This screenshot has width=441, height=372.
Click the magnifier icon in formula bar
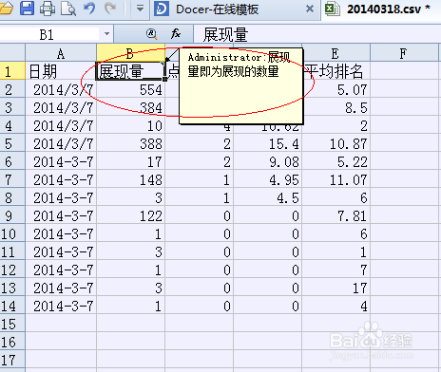(x=152, y=34)
